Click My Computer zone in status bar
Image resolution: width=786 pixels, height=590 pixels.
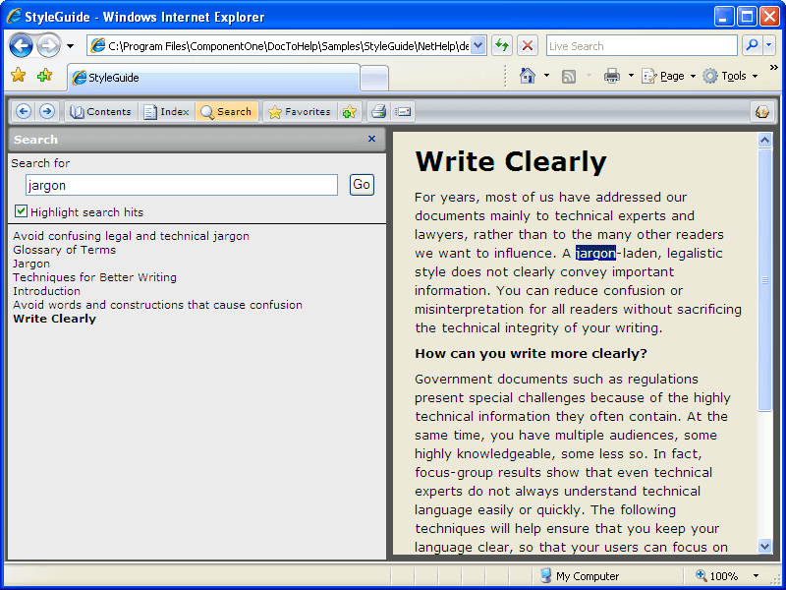pyautogui.click(x=580, y=576)
